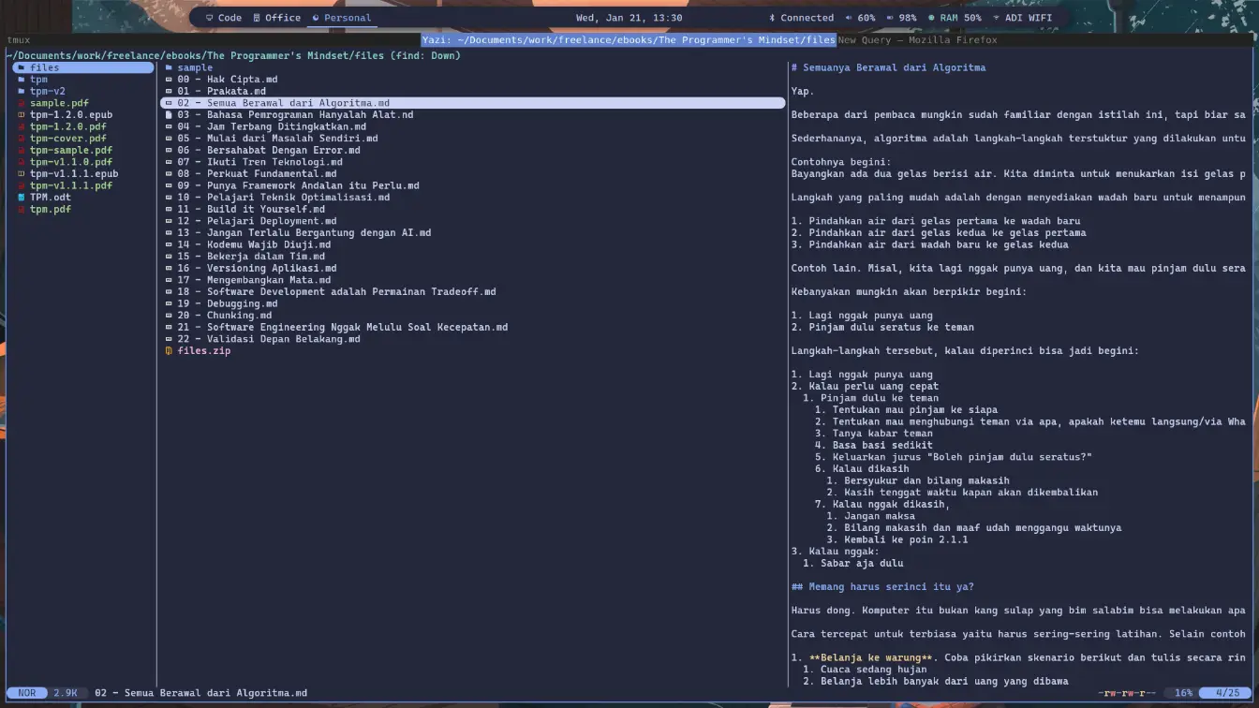Select file 00 - Hak Cipta.md
The image size is (1259, 708).
[227, 80]
